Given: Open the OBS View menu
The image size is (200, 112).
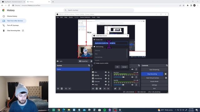Looking at the screenshot, I should coord(66,17).
